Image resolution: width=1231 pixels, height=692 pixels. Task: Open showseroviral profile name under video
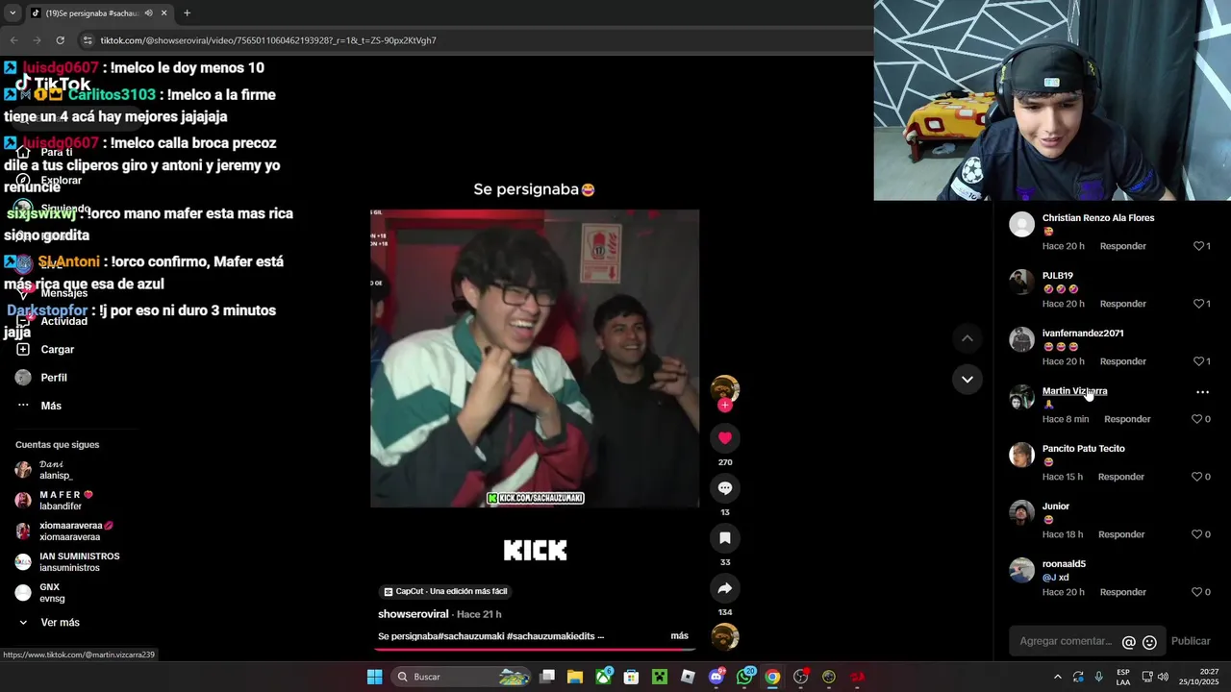click(414, 614)
